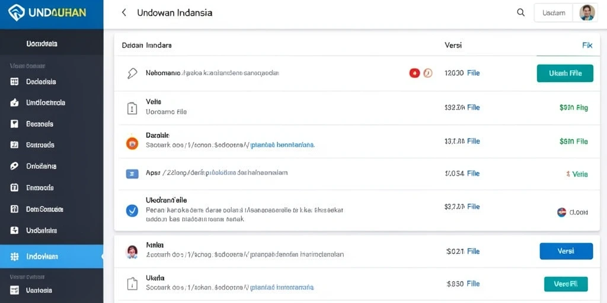Click the Velle document file icon

132,108
